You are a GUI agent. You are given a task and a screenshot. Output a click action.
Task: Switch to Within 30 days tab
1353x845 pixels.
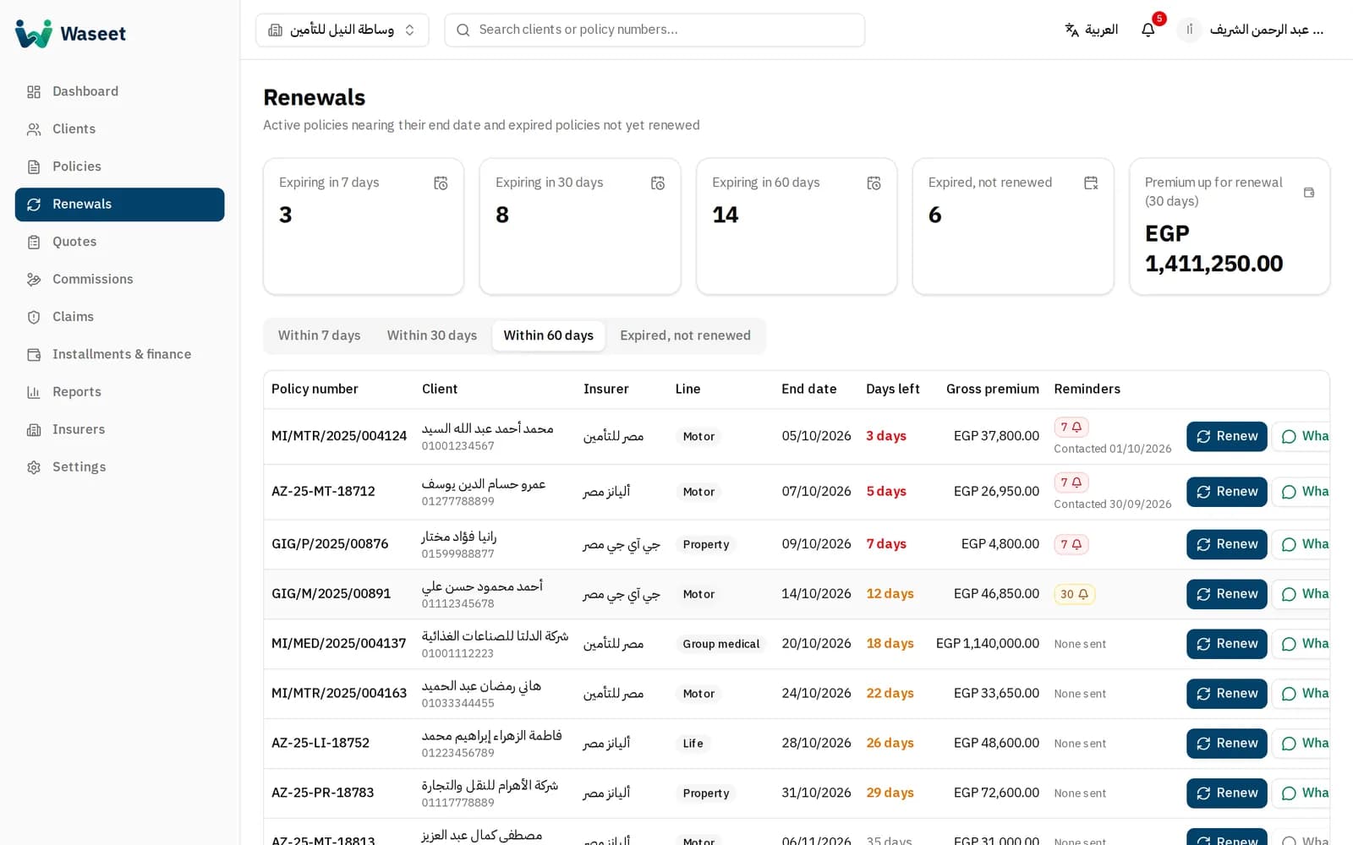point(432,335)
